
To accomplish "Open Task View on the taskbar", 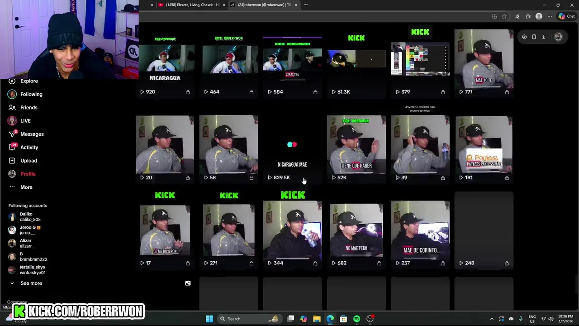I will (290, 319).
